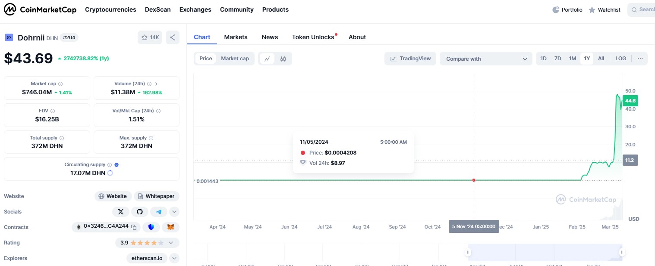
Task: Click the right handle of the chart range slider
Action: (x=622, y=252)
